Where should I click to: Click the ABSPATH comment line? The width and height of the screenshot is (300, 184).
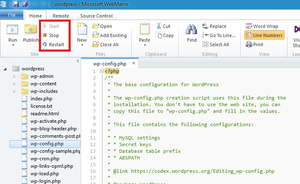click(129, 158)
